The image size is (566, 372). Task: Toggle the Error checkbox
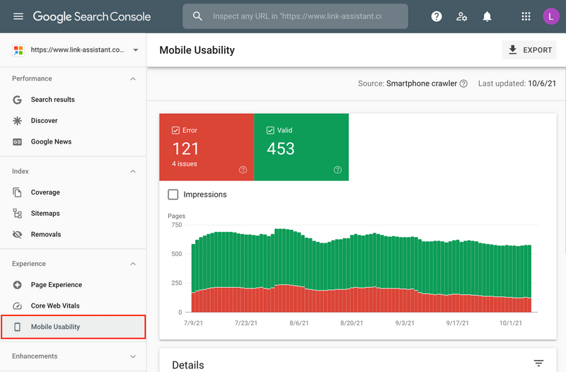[x=175, y=130]
